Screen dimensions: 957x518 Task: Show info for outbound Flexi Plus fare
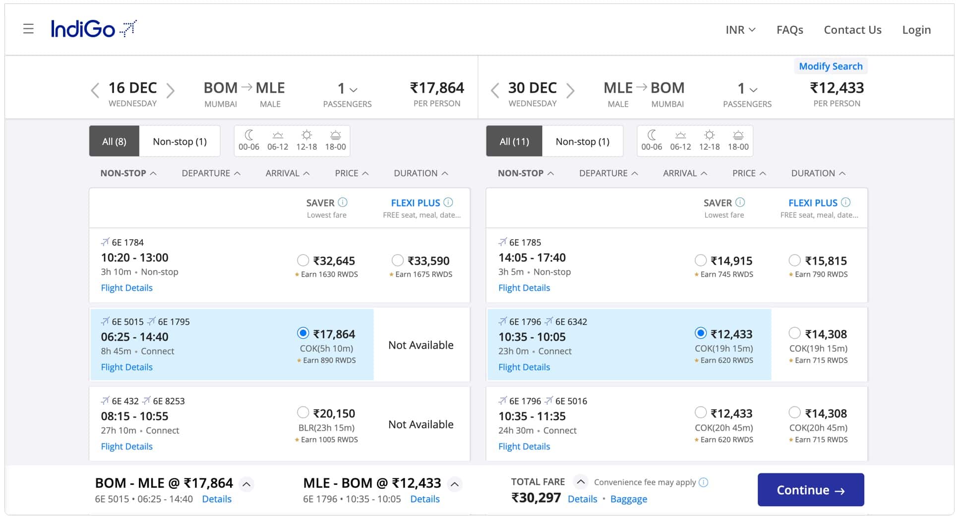pyautogui.click(x=448, y=202)
